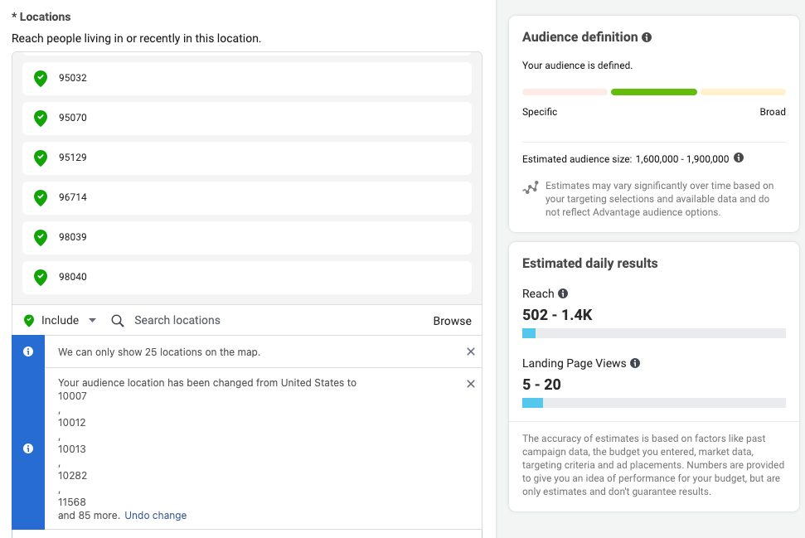Click the green pin icon next to 96714
This screenshot has width=805, height=538.
40,198
